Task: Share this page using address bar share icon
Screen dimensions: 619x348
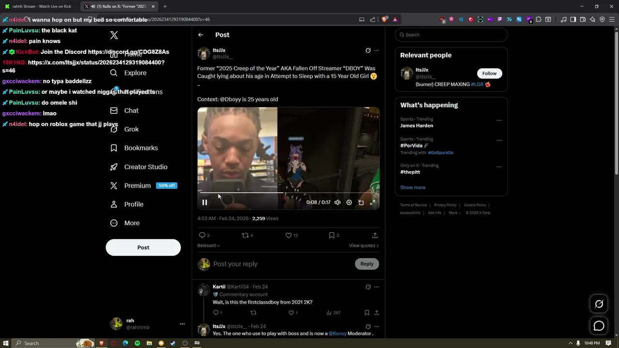Action: (x=372, y=19)
